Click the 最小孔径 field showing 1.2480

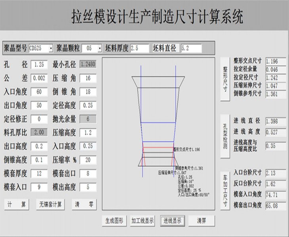click(x=88, y=64)
